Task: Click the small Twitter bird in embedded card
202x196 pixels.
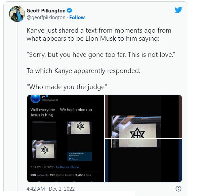Action: click(70, 159)
